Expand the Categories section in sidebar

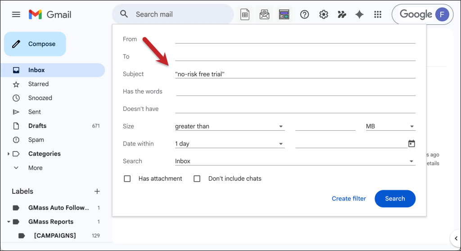pyautogui.click(x=9, y=154)
